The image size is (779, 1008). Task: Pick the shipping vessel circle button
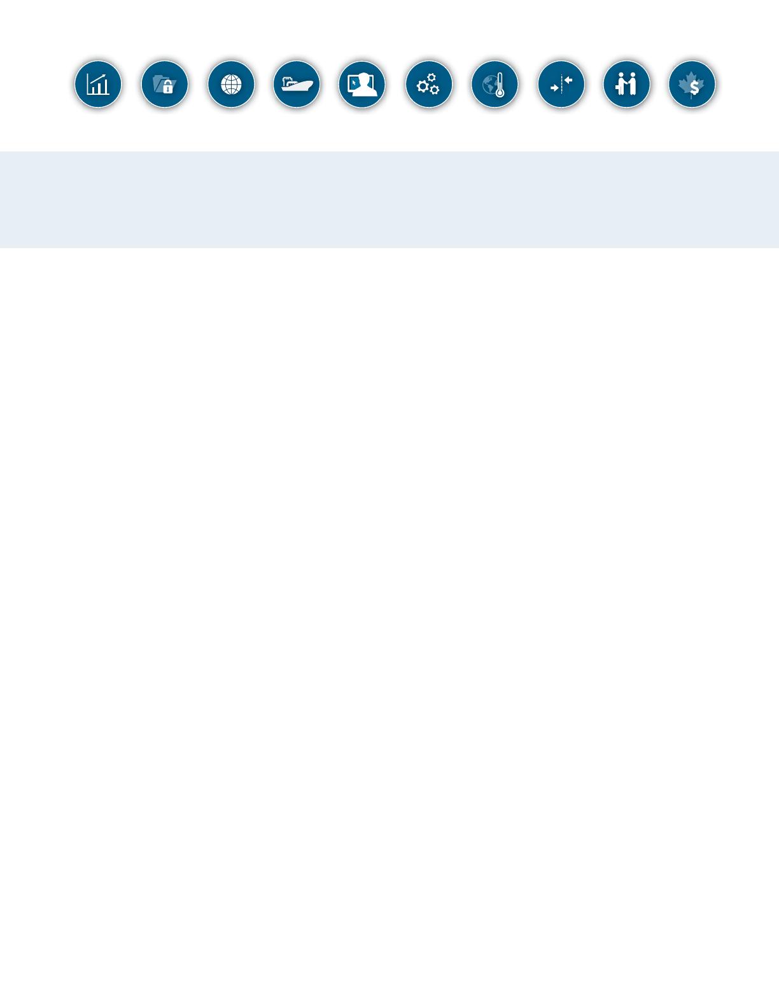297,84
